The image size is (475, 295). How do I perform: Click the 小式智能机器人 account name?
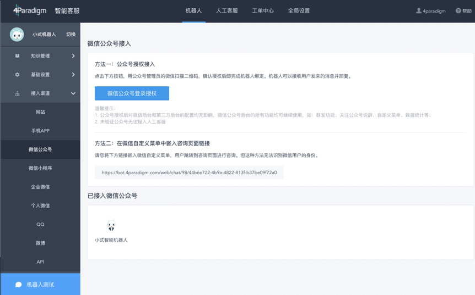pyautogui.click(x=111, y=240)
